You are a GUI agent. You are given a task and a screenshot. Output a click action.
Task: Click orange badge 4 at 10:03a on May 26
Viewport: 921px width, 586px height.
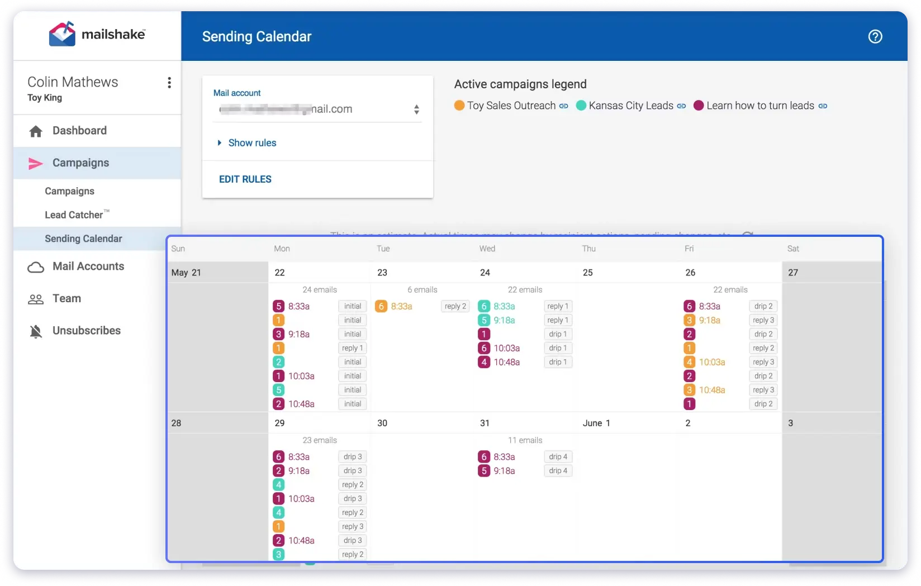tap(689, 362)
